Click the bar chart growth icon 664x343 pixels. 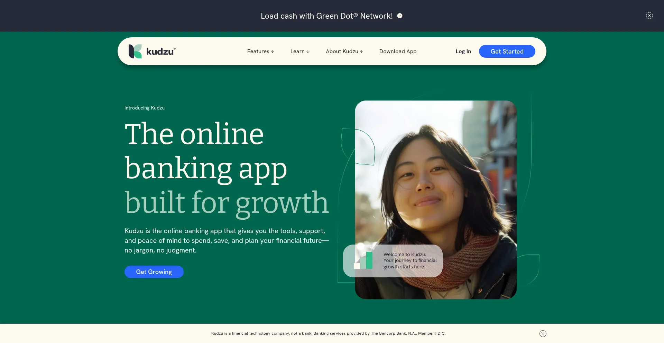[363, 260]
